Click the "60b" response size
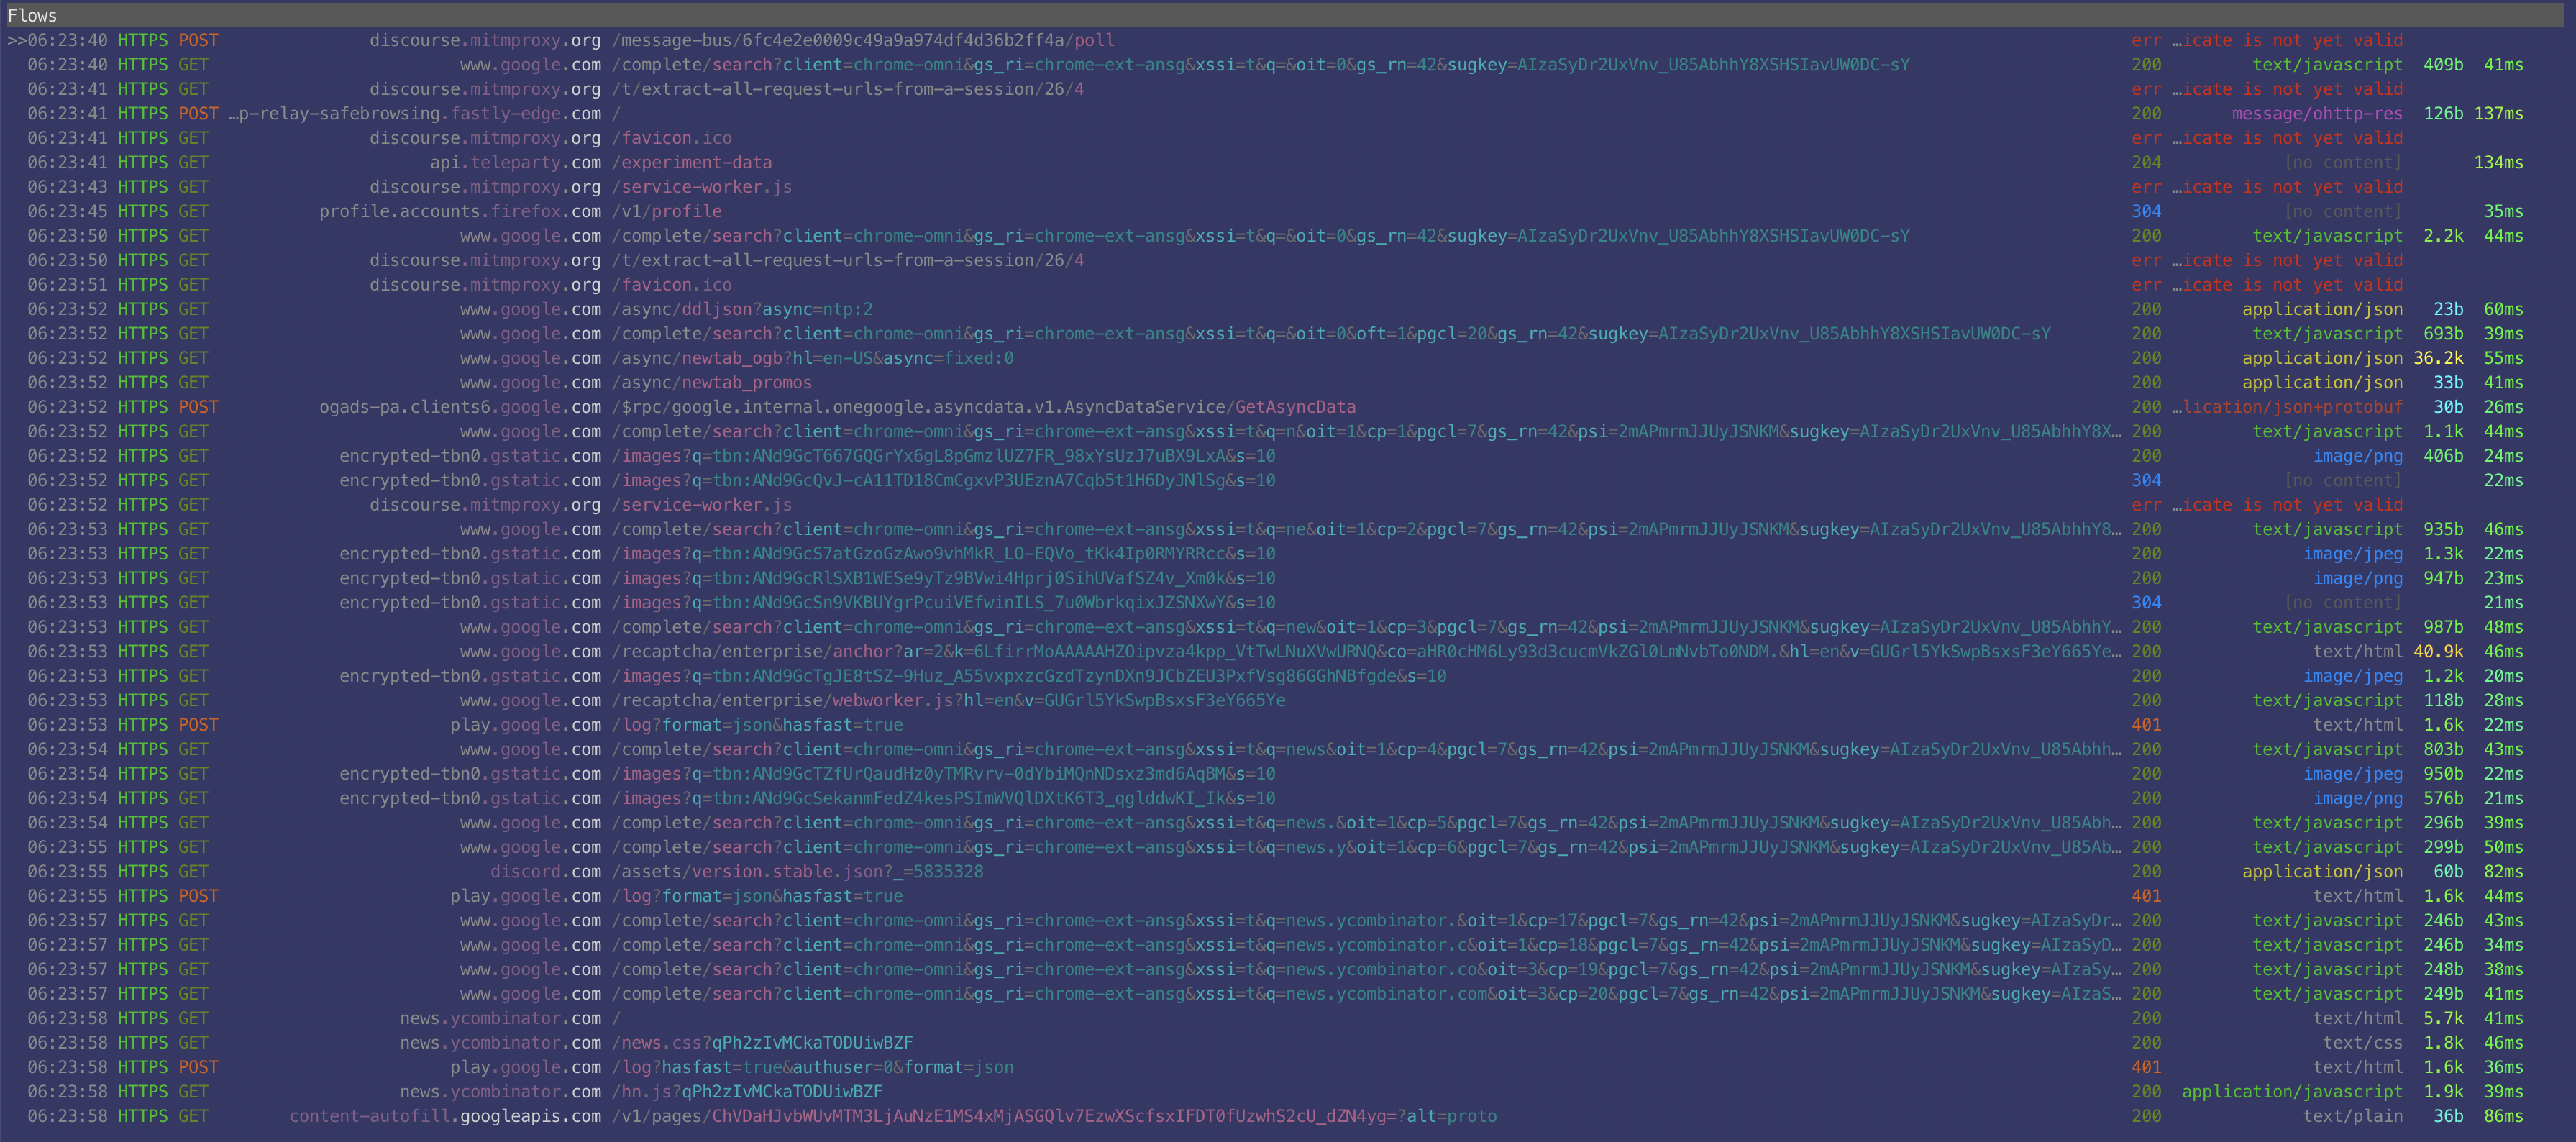2576x1142 pixels. (x=2448, y=871)
